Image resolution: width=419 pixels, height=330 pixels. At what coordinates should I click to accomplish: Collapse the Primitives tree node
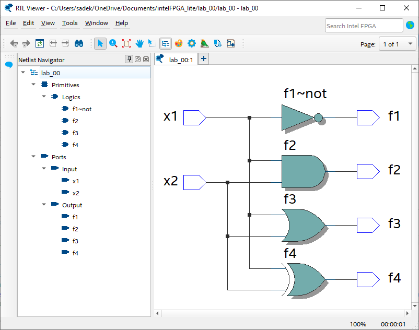pyautogui.click(x=34, y=85)
